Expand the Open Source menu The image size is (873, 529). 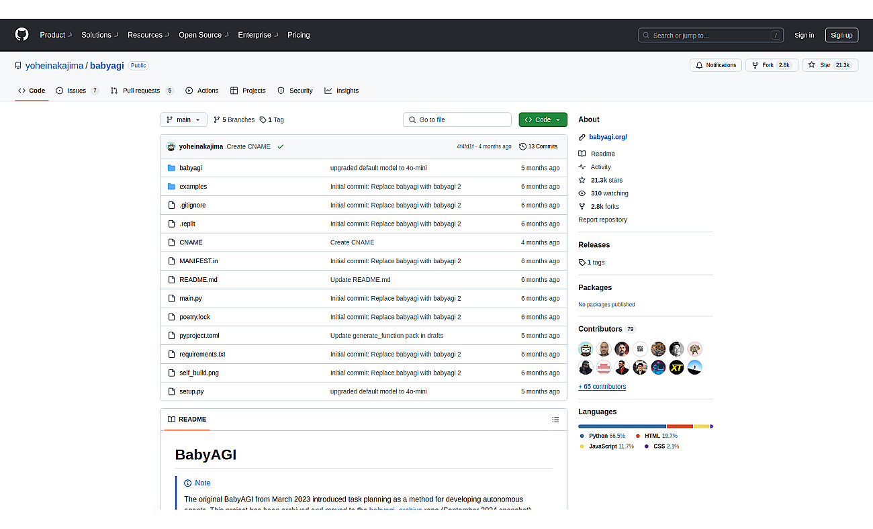click(x=203, y=35)
